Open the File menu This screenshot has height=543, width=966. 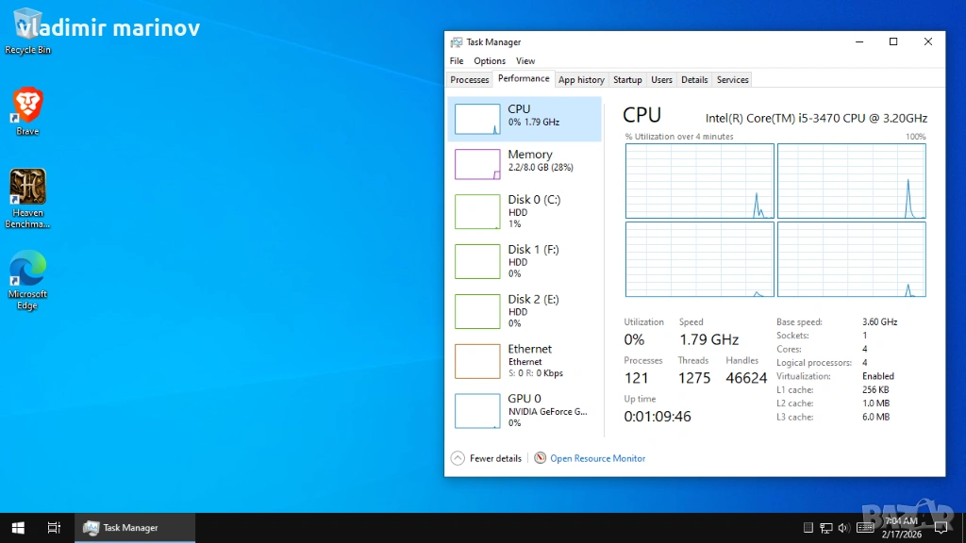[457, 61]
